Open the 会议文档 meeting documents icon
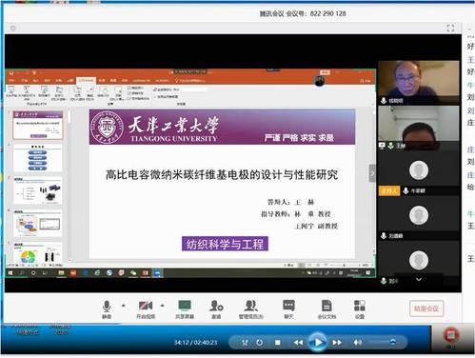Screen dimensions: 475x358 327,308
